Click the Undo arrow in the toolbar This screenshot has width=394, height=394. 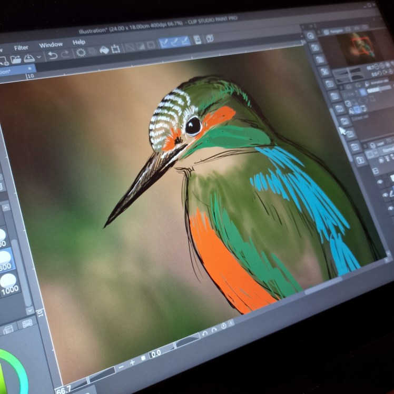pyautogui.click(x=53, y=55)
